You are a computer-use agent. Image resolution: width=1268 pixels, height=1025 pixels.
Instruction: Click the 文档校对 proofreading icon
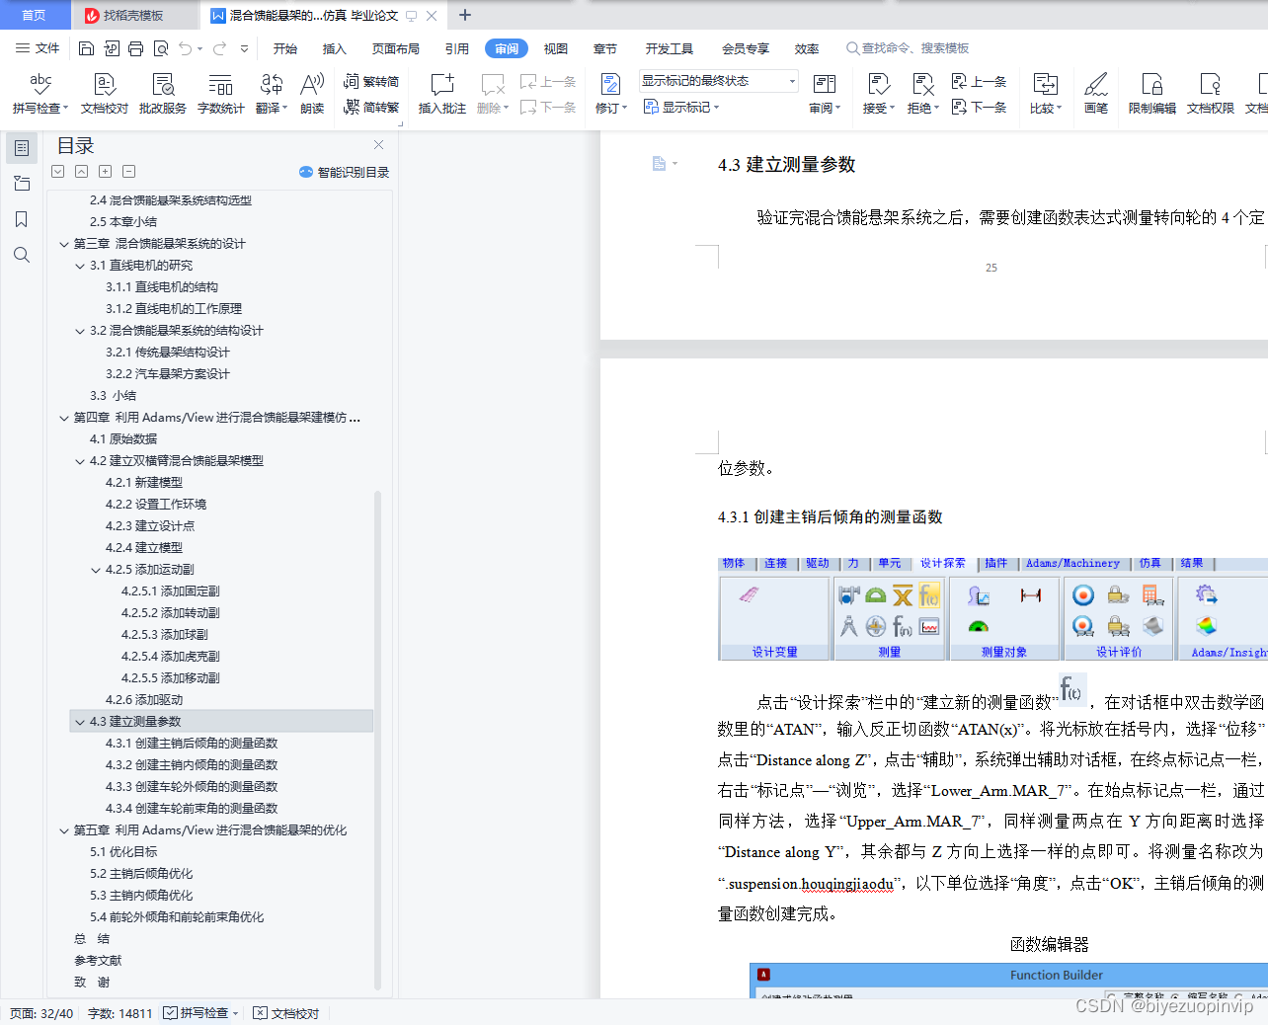(x=105, y=95)
